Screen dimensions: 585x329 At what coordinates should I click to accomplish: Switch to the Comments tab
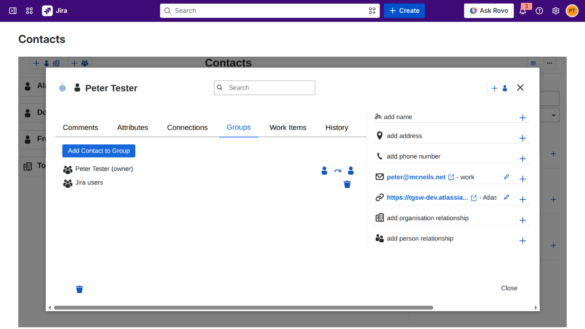click(x=80, y=127)
